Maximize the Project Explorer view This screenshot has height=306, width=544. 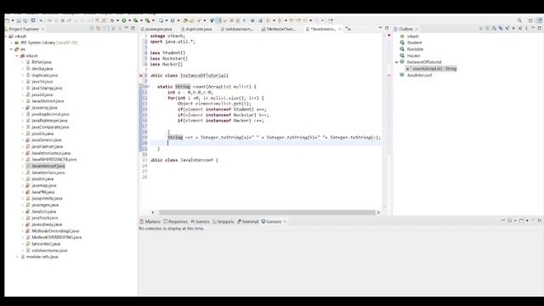[133, 28]
